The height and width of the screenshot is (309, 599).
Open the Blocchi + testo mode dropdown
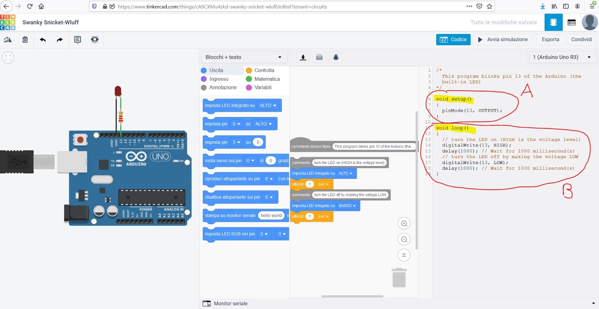tap(244, 57)
